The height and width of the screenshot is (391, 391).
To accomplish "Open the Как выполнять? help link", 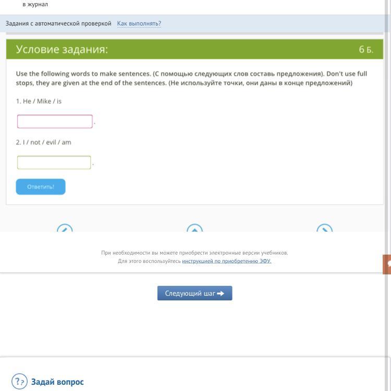I will click(139, 23).
